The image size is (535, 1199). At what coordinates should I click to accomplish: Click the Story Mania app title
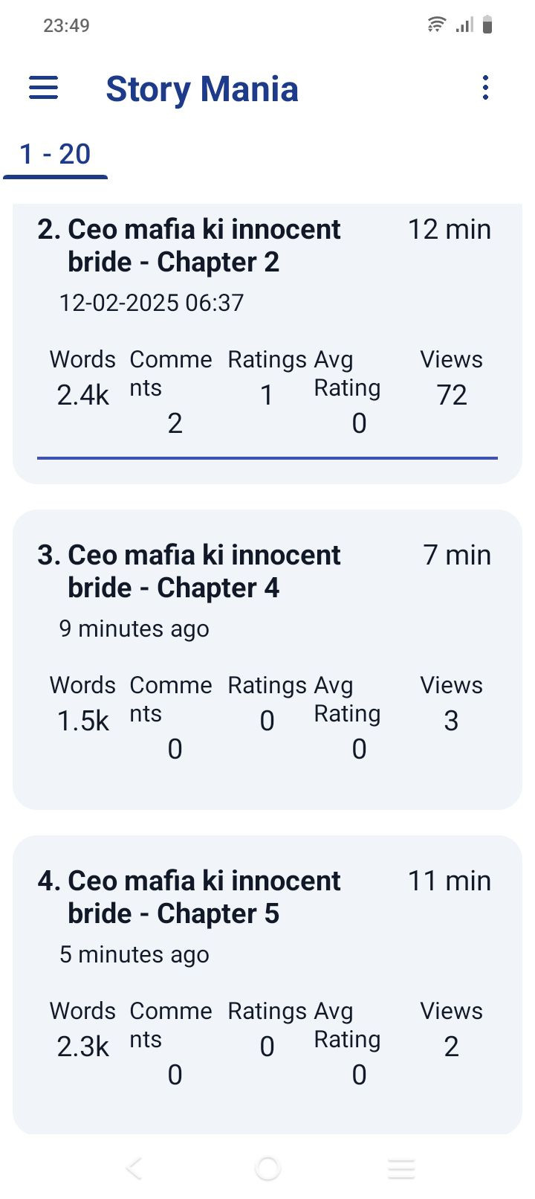[x=202, y=89]
